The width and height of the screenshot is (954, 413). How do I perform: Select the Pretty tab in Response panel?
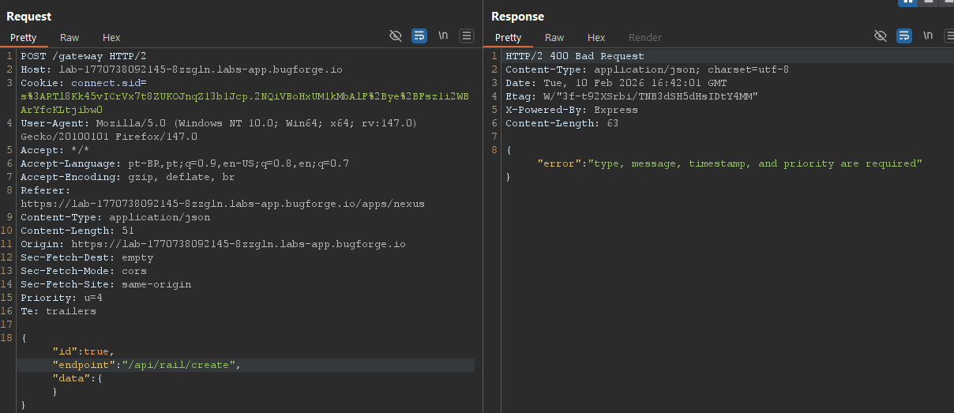[509, 37]
